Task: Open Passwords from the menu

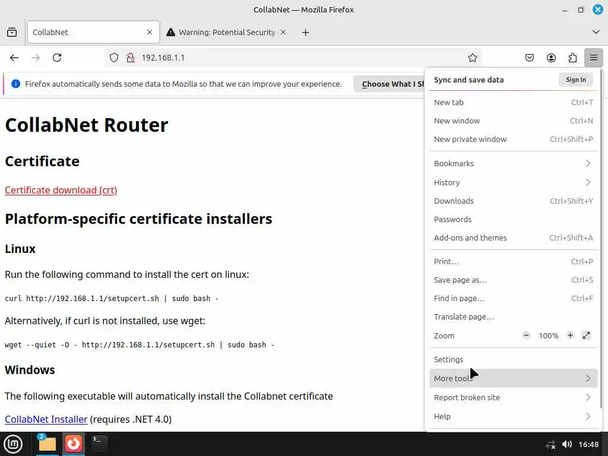Action: tap(514, 220)
